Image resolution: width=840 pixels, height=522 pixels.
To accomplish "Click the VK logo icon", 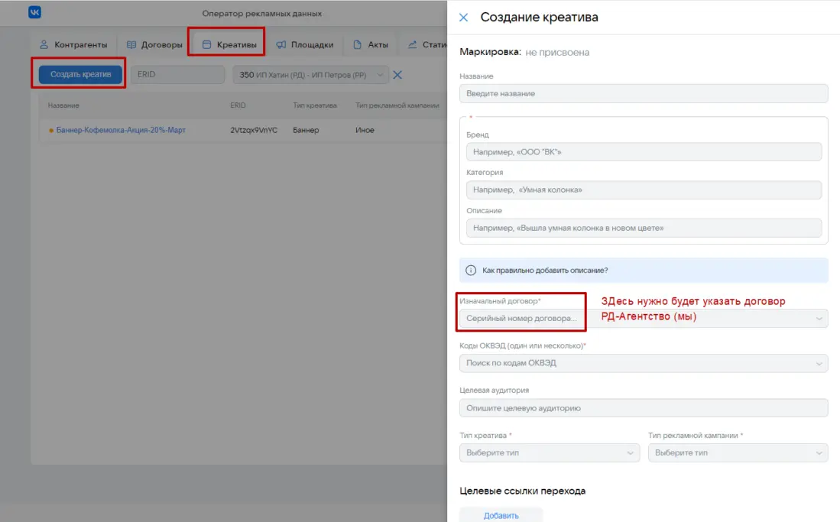I will pyautogui.click(x=35, y=13).
